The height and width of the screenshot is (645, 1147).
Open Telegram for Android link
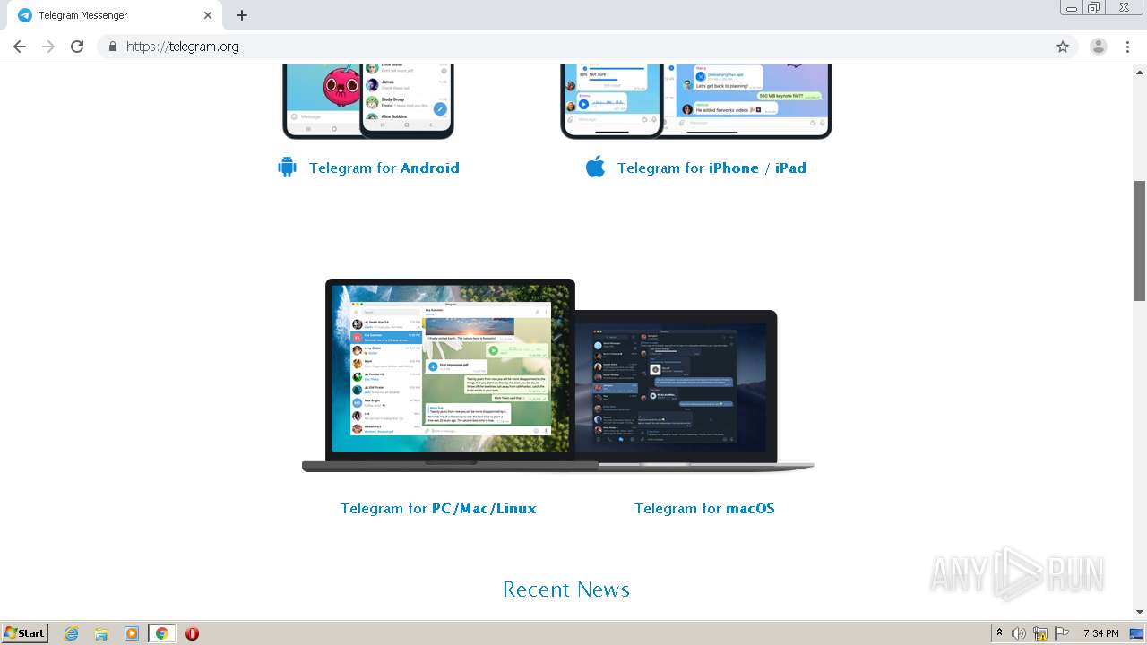pyautogui.click(x=384, y=168)
